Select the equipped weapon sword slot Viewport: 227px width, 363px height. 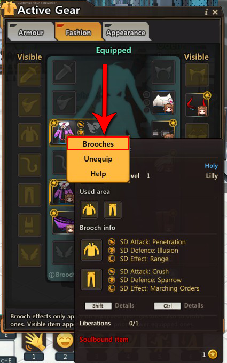[64, 72]
